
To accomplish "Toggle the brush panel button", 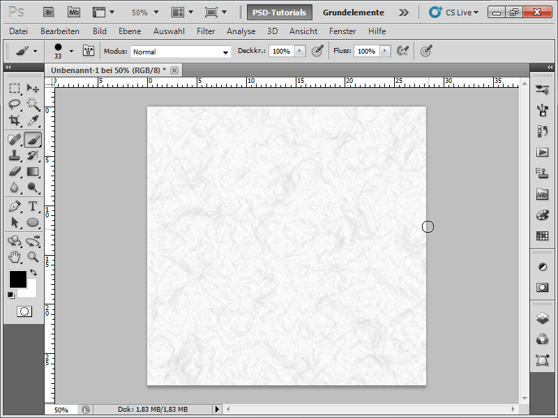I will 89,51.
